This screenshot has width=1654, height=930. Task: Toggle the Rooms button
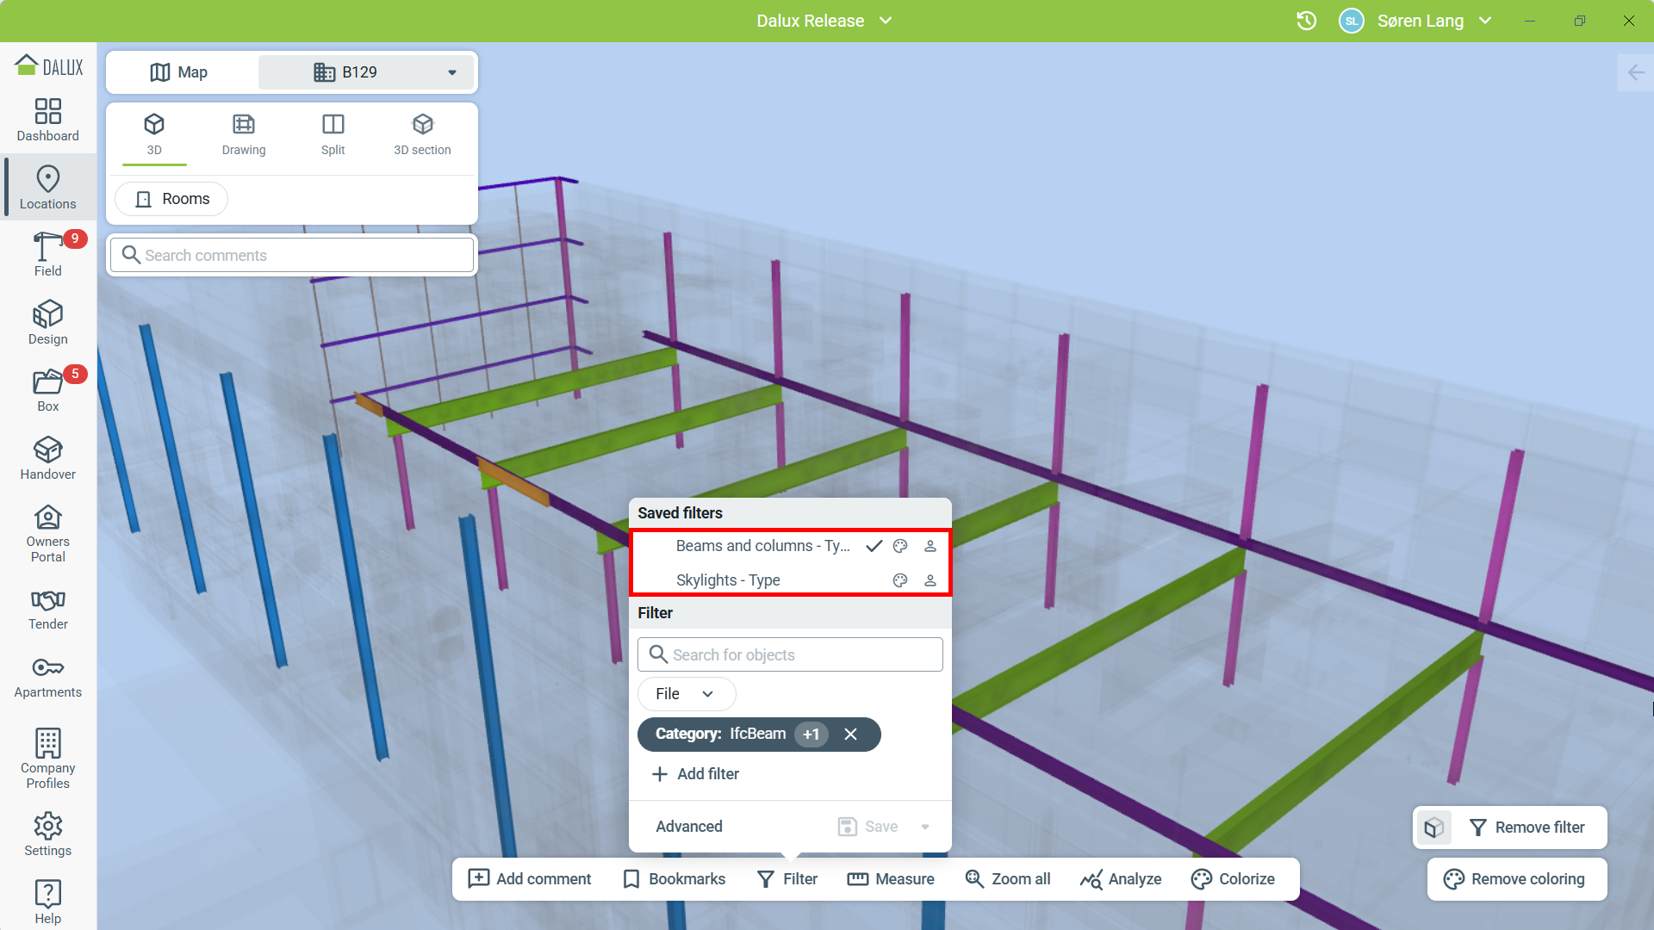click(171, 199)
